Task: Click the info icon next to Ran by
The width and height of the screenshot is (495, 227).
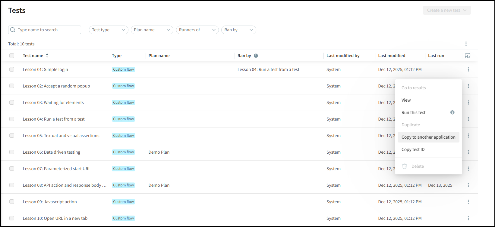Action: click(x=256, y=56)
